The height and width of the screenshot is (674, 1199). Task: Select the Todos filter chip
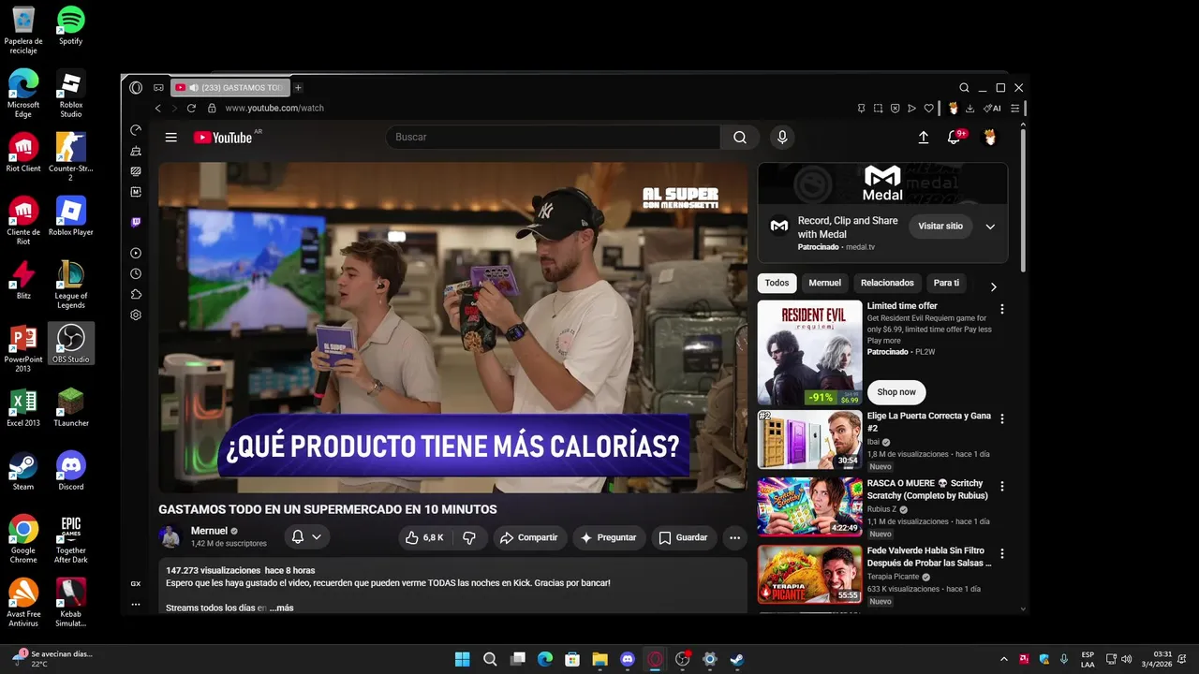[x=777, y=283]
